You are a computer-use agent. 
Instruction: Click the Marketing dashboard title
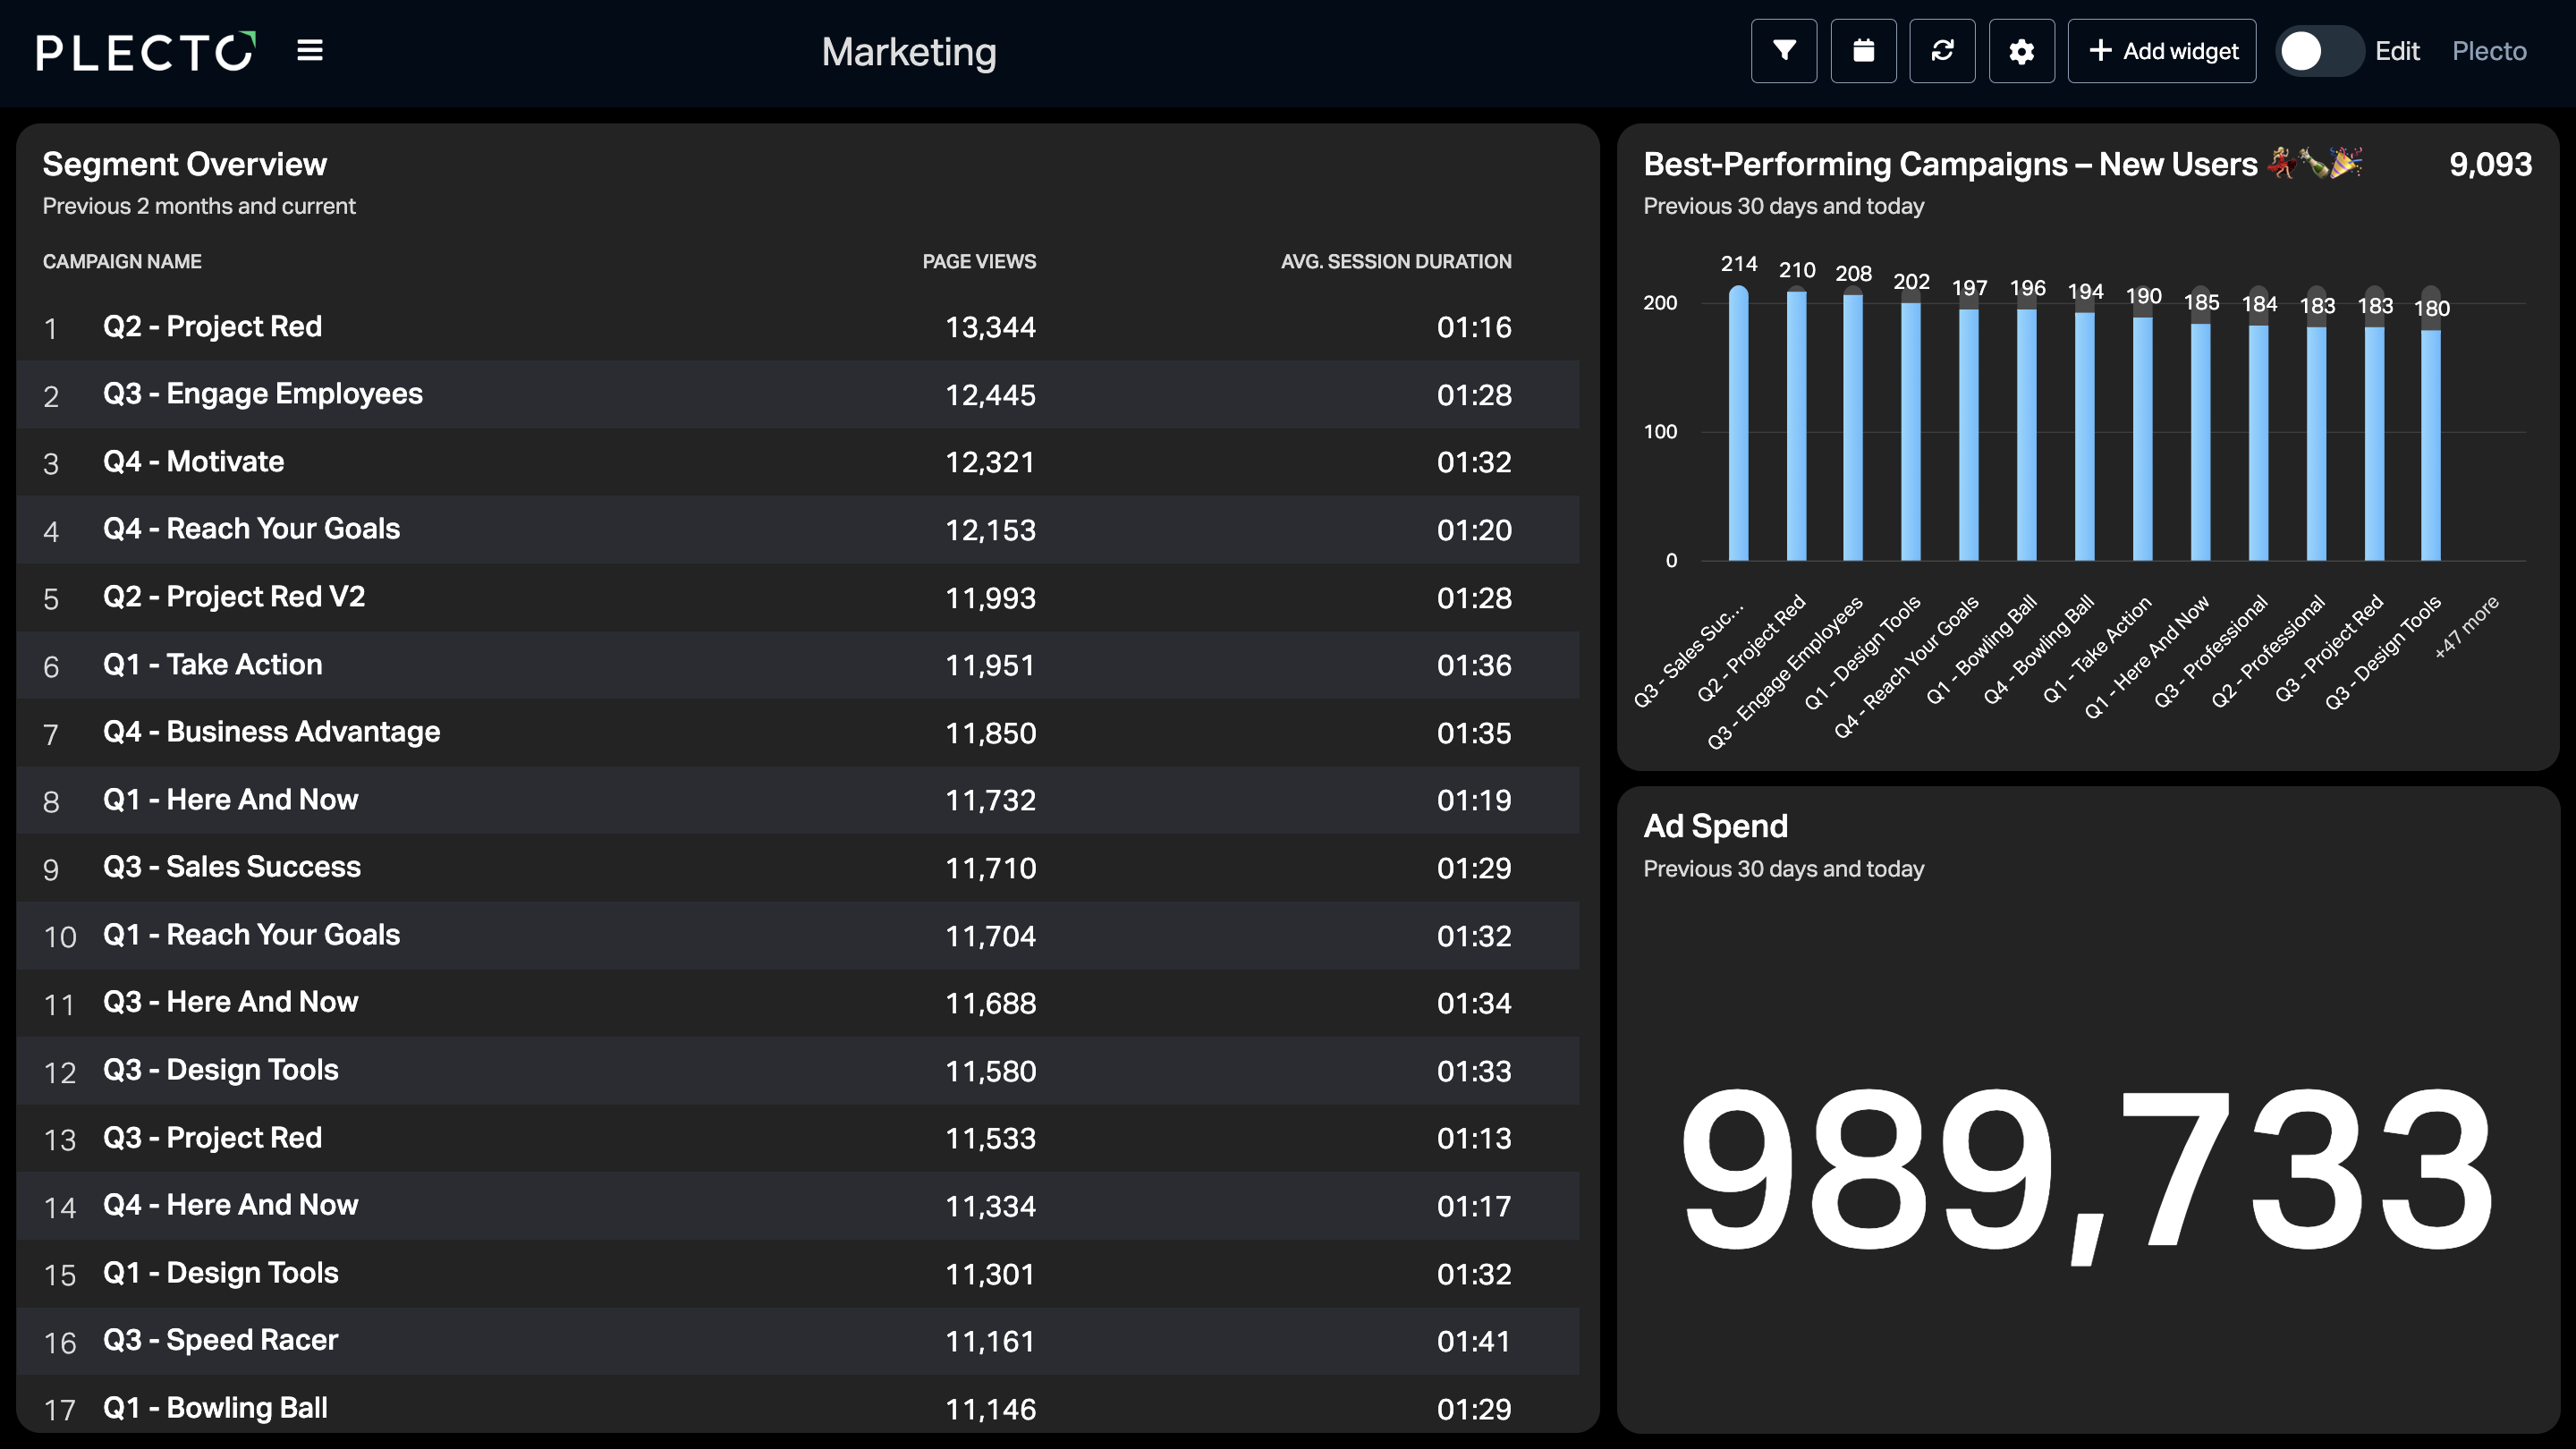(908, 51)
